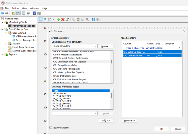
Task: Click the view current activity graph icon
Action: pyautogui.click(x=40, y=19)
